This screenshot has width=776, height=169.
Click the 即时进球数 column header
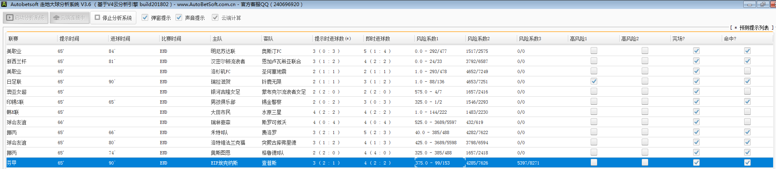[378, 39]
